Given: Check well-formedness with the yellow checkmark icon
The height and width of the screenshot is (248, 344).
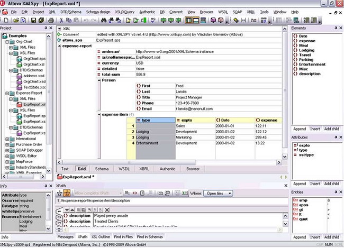Looking at the screenshot, I should 129,21.
